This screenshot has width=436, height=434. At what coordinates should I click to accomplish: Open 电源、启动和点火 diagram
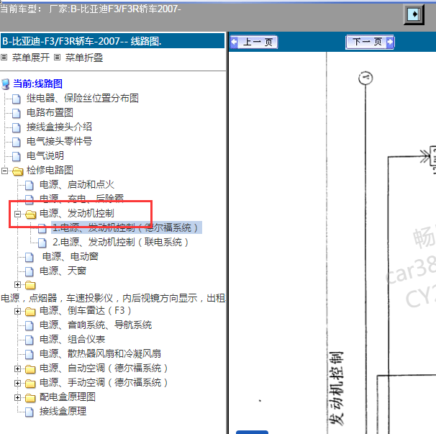click(x=77, y=184)
